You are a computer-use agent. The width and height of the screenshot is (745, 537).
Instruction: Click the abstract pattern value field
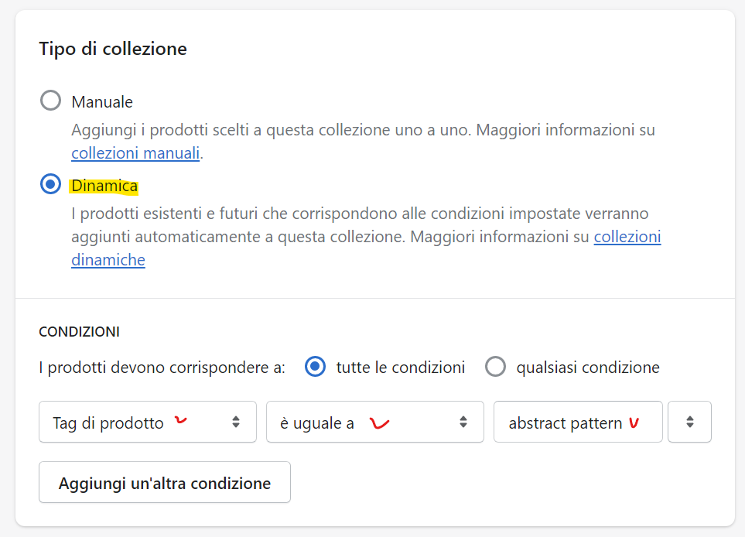pyautogui.click(x=578, y=422)
